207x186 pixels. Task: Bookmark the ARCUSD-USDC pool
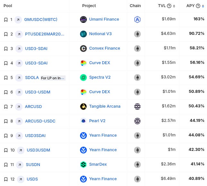click(x=6, y=121)
